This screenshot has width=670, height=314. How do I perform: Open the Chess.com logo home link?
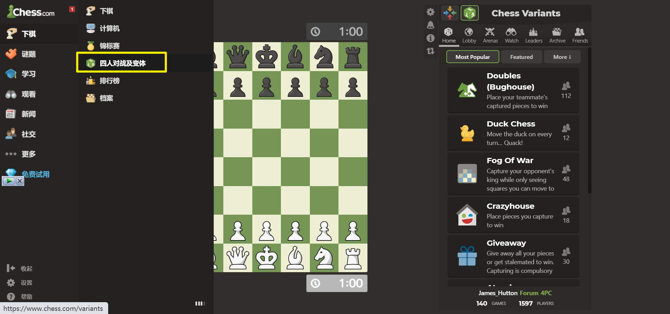click(31, 12)
